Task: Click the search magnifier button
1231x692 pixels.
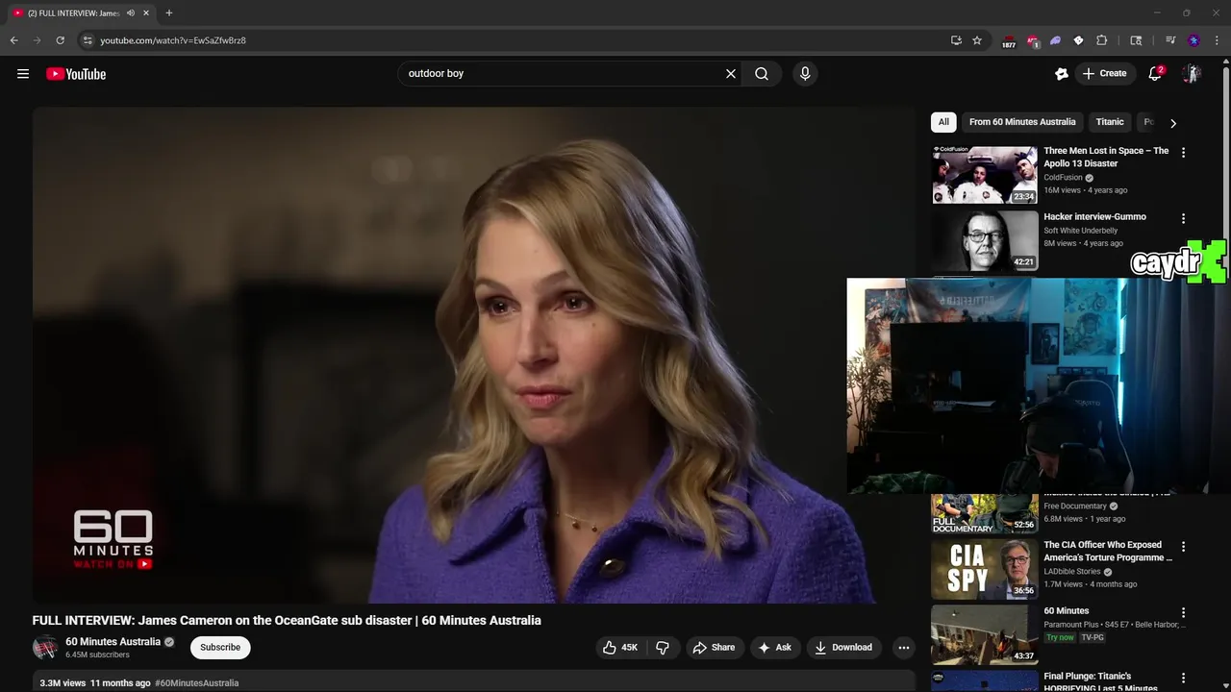Action: [x=762, y=74]
